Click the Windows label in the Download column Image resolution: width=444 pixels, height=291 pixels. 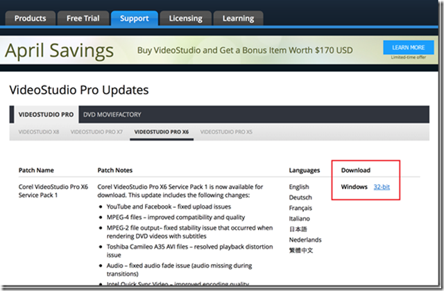point(354,187)
